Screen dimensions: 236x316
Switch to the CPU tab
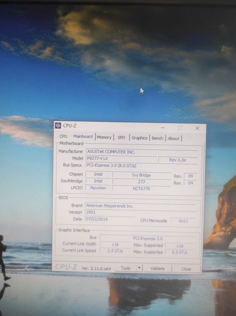63,136
